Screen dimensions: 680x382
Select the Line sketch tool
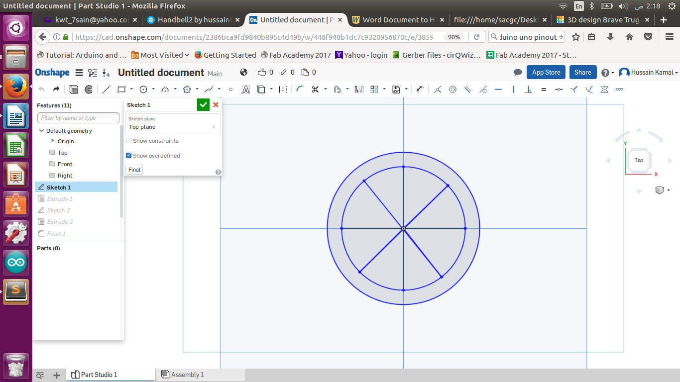106,90
